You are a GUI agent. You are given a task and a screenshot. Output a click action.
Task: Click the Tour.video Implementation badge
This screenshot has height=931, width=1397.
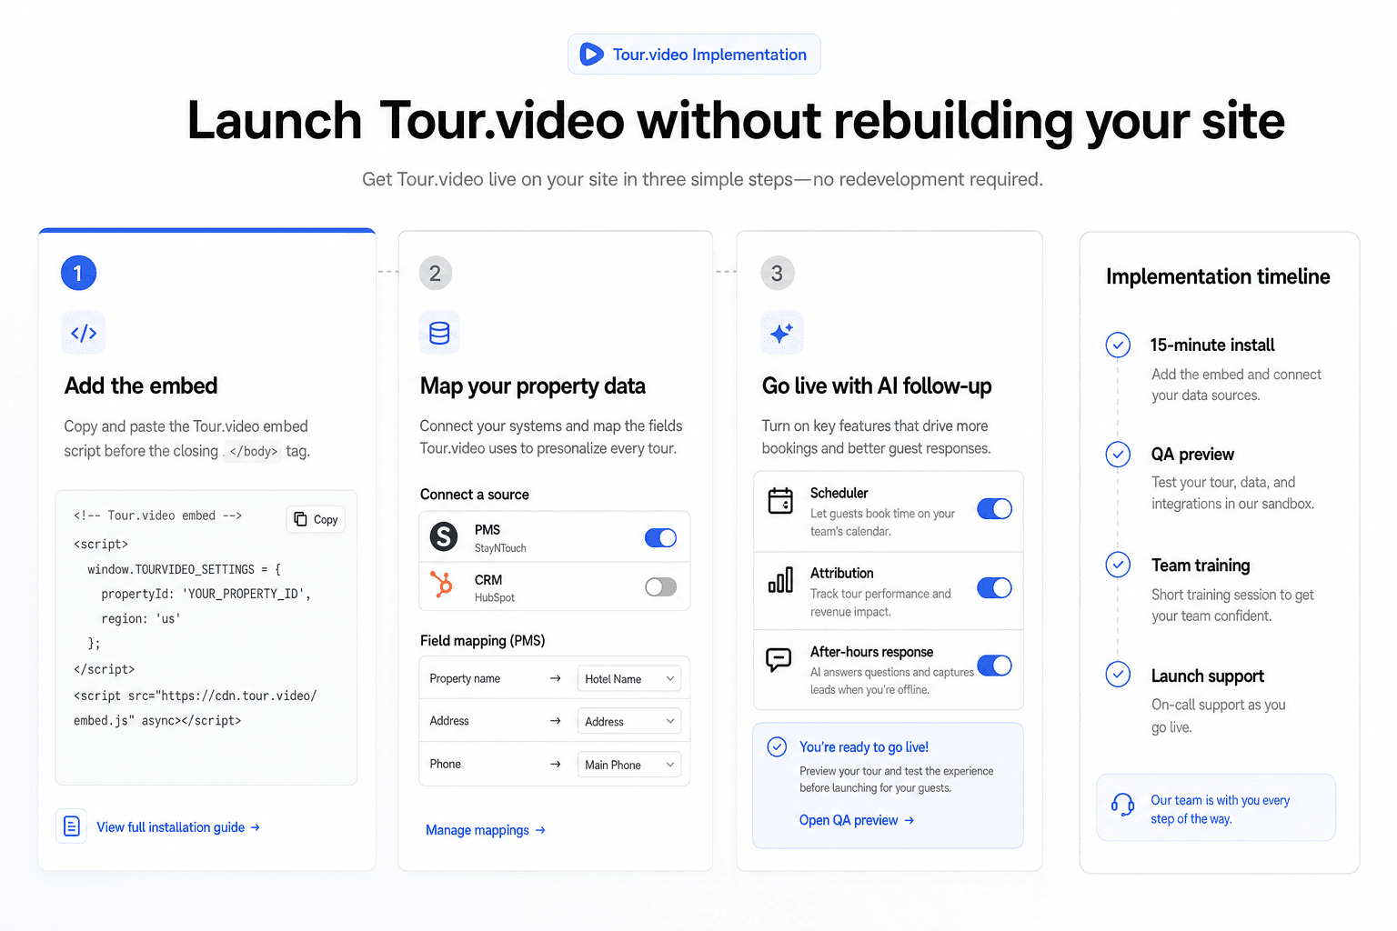(x=694, y=55)
